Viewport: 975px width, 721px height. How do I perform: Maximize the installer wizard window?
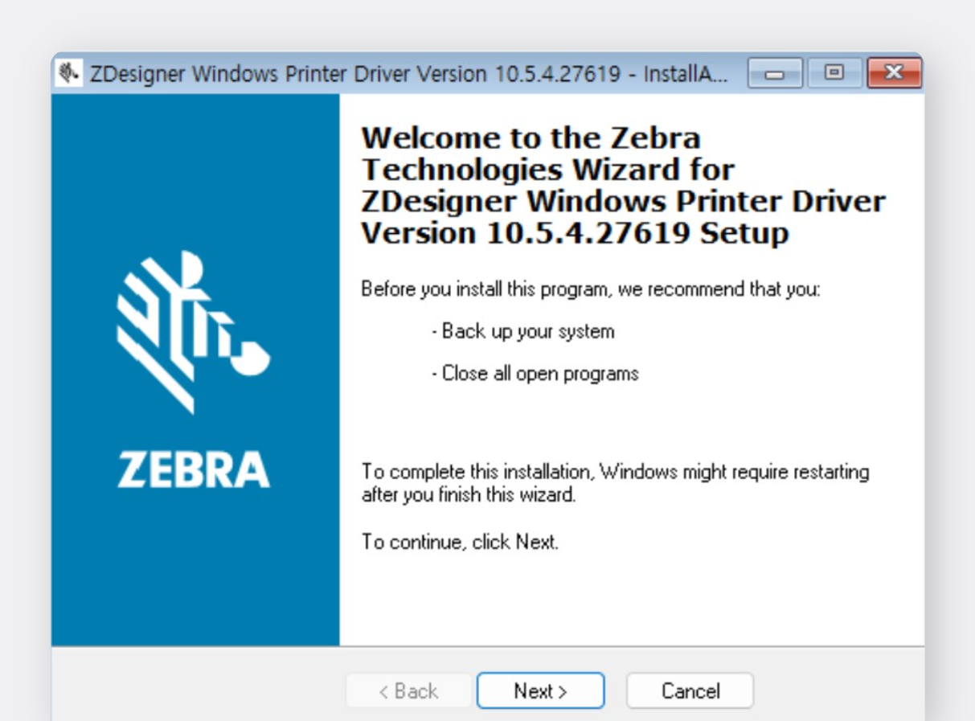(834, 74)
